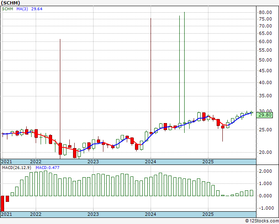Click the 70.00 price axis label
Viewport: 279px width, 224px height.
tap(265, 26)
